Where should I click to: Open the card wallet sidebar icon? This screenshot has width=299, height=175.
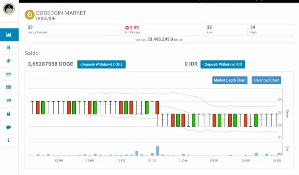[9, 87]
